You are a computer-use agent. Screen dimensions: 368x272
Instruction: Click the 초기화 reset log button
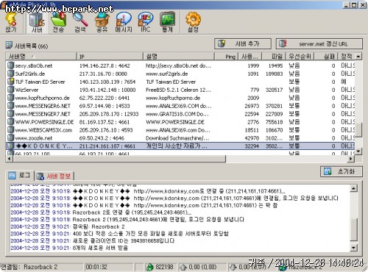(x=341, y=171)
